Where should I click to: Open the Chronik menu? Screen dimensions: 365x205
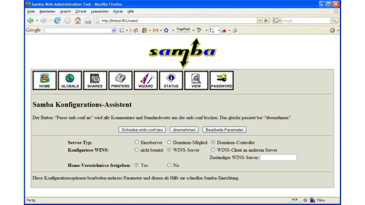pyautogui.click(x=81, y=11)
